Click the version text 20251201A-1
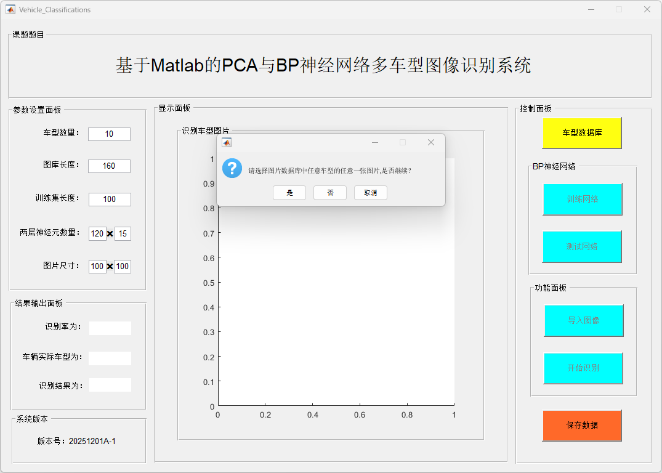Image resolution: width=662 pixels, height=473 pixels. point(92,441)
